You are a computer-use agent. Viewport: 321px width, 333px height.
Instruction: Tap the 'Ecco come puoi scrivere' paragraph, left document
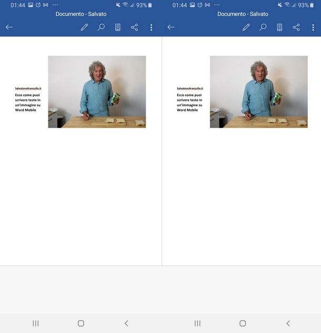coord(27,103)
